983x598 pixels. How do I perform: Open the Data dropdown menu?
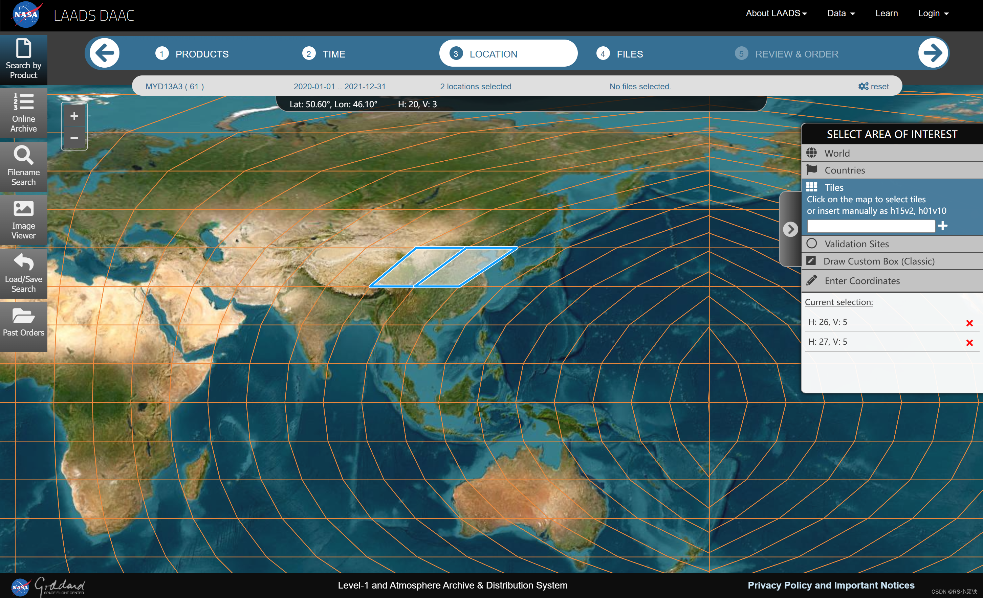(841, 14)
